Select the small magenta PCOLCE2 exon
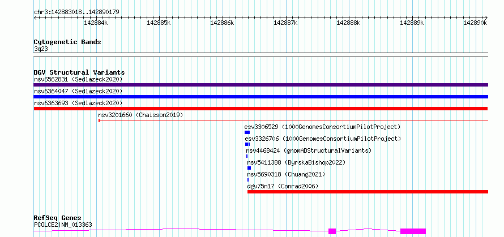 coord(332,231)
